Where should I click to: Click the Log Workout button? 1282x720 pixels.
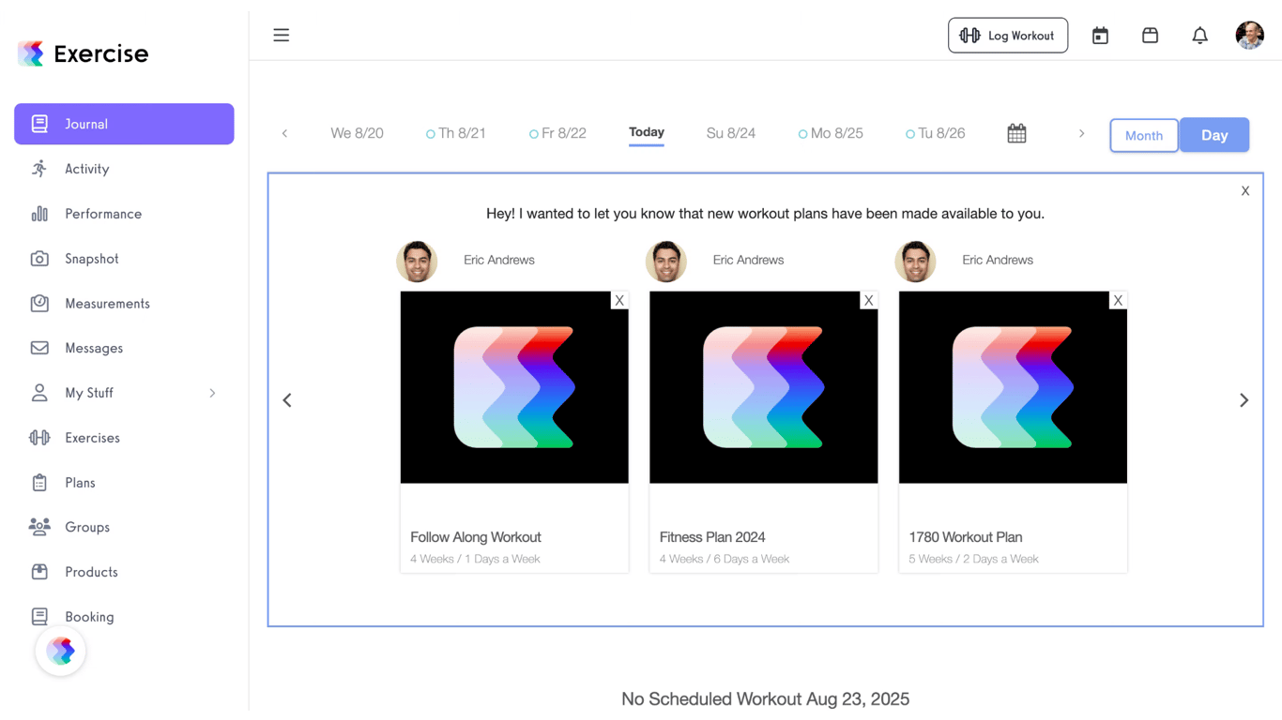click(x=1008, y=36)
